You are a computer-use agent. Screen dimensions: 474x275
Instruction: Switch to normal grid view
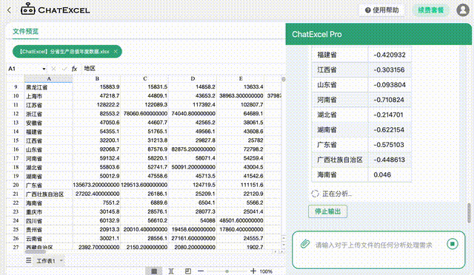(154, 271)
